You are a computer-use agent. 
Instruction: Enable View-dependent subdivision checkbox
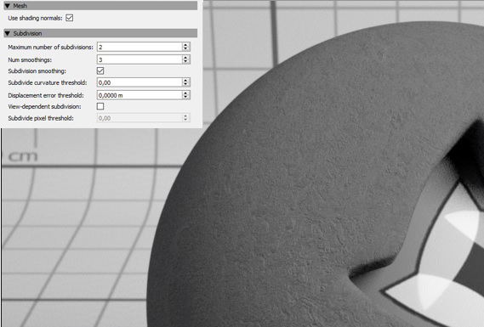[x=100, y=106]
